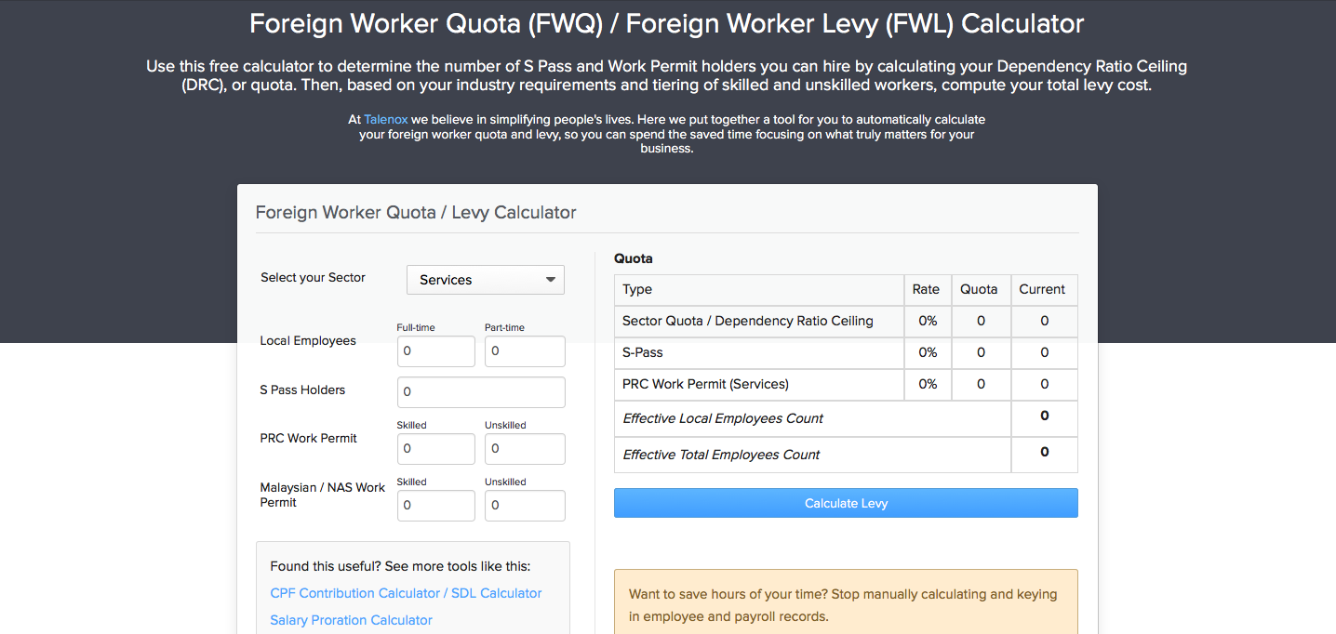This screenshot has width=1336, height=634.
Task: Click the PRC Work Permit (Services) table row
Action: 758,384
